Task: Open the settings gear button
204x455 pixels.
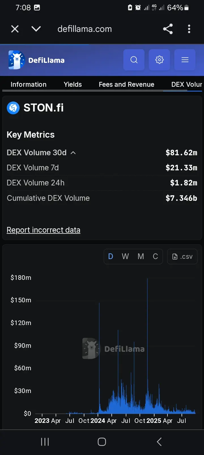Action: pyautogui.click(x=160, y=60)
